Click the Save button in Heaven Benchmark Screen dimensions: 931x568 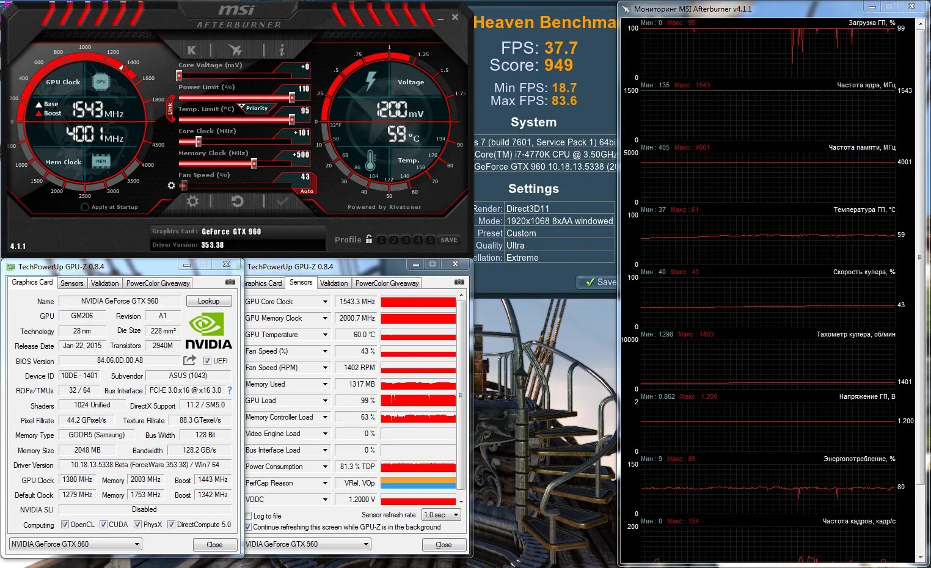[597, 282]
